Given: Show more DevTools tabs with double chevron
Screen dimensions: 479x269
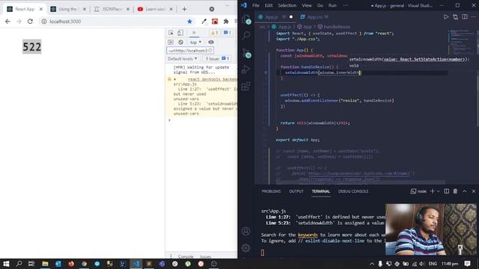Looking at the screenshot, I should (x=194, y=33).
